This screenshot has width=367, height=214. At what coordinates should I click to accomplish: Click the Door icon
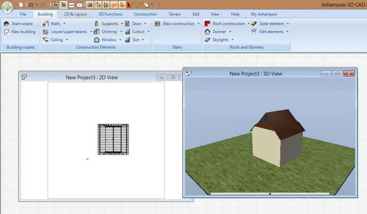[x=127, y=24]
